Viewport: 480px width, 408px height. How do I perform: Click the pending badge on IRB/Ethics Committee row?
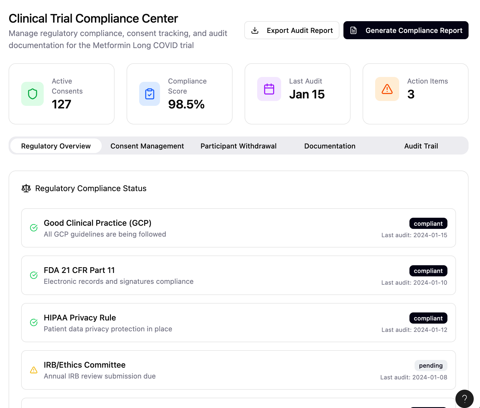point(431,365)
